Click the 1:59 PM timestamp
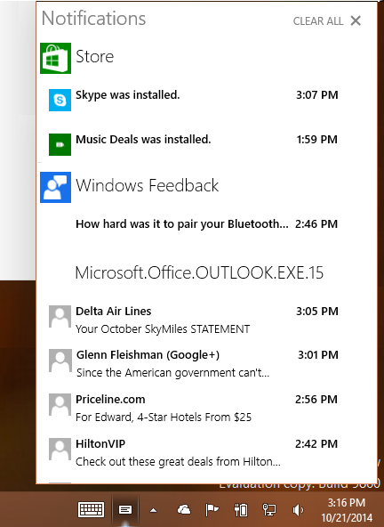Image resolution: width=384 pixels, height=527 pixels. click(x=316, y=139)
